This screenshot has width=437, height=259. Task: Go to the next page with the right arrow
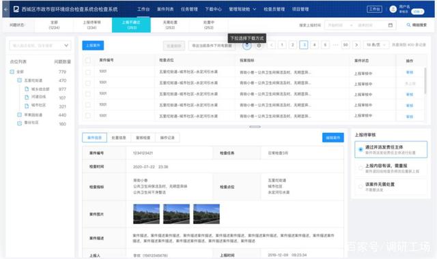(356, 45)
